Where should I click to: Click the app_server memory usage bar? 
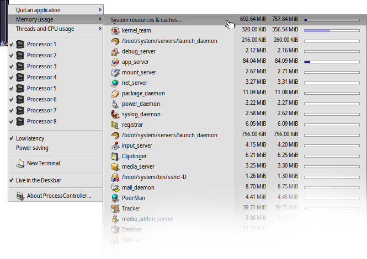coord(332,62)
